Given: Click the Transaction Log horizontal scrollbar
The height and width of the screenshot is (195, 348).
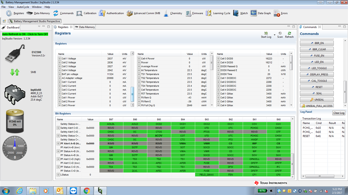Looking at the screenshot, I should click(320, 176).
